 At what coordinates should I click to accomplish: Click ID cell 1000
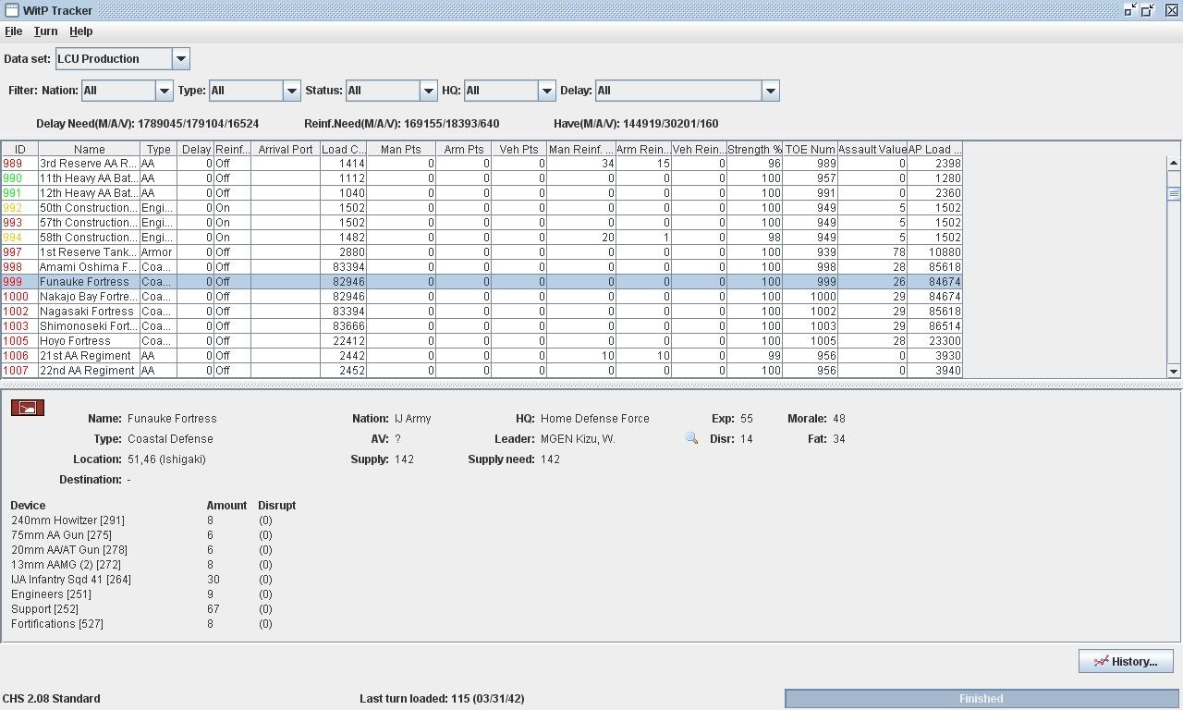click(19, 297)
